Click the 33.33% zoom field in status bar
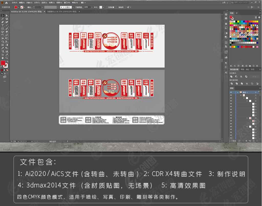262x206 pixels. coord(14,141)
